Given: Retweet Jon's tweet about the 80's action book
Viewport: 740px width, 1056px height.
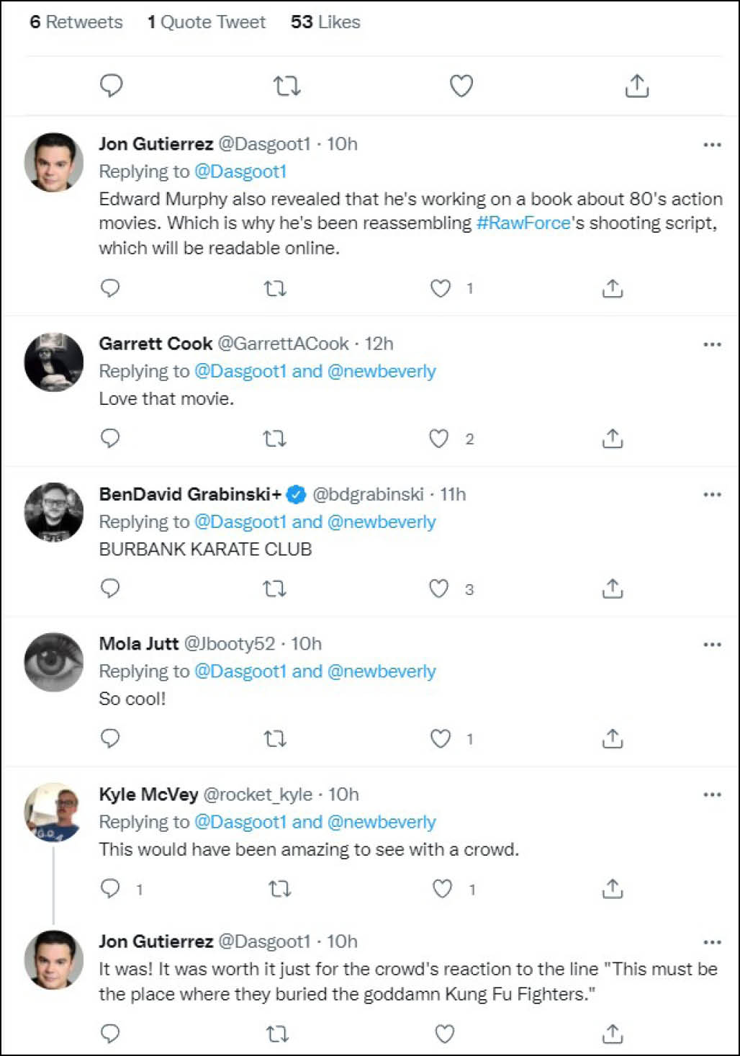Looking at the screenshot, I should point(275,289).
